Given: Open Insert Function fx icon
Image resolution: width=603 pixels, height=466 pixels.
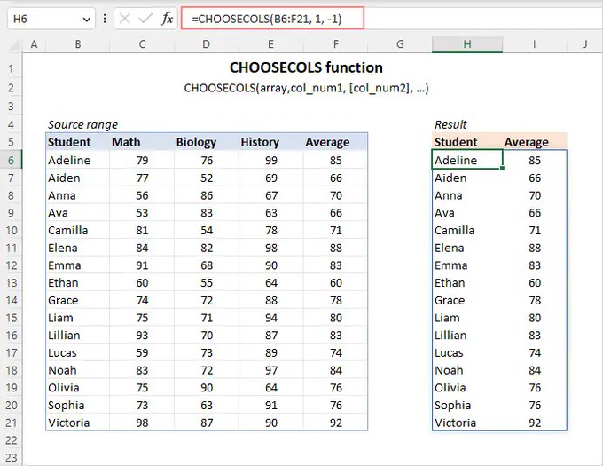Looking at the screenshot, I should point(167,19).
